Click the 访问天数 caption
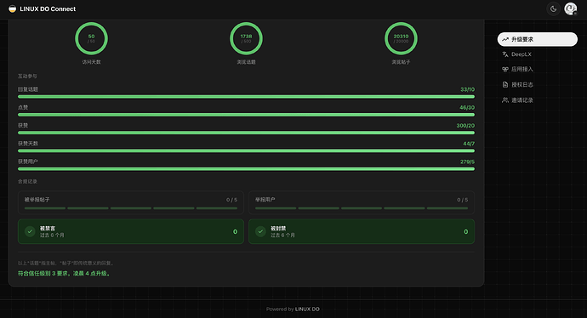Screen dimensions: 587x318 91,62
